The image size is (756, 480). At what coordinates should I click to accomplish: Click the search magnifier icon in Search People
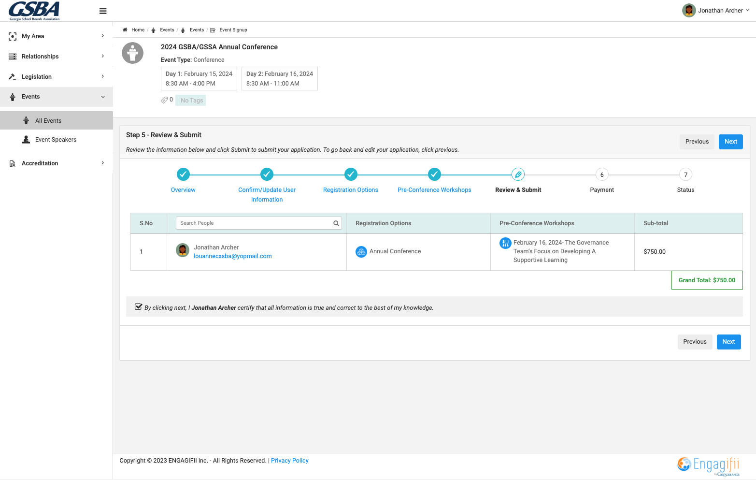coord(336,223)
